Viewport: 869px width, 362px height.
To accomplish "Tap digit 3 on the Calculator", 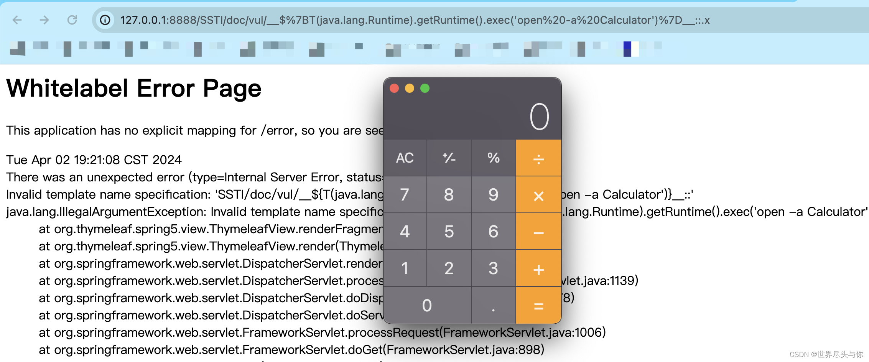I will [x=494, y=268].
